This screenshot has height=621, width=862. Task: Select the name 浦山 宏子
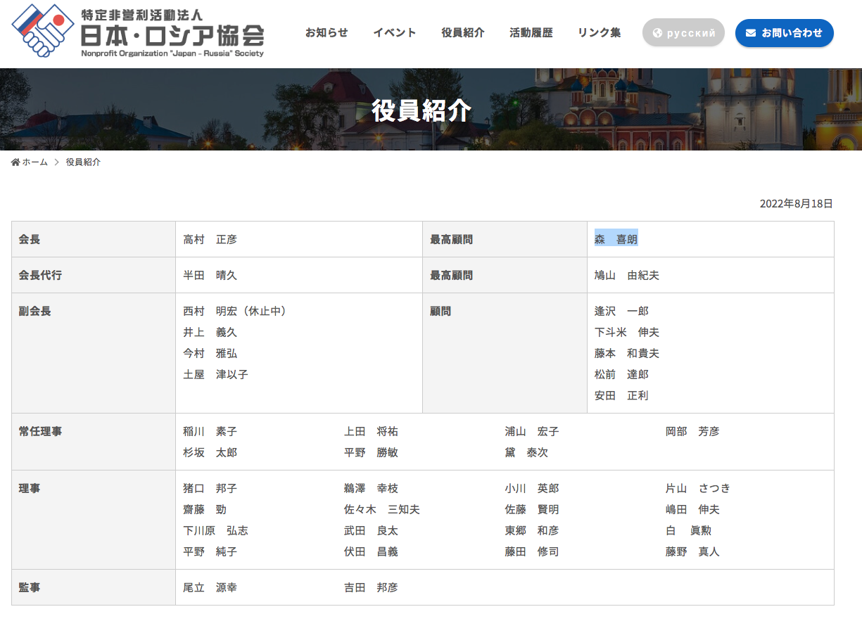pyautogui.click(x=532, y=431)
